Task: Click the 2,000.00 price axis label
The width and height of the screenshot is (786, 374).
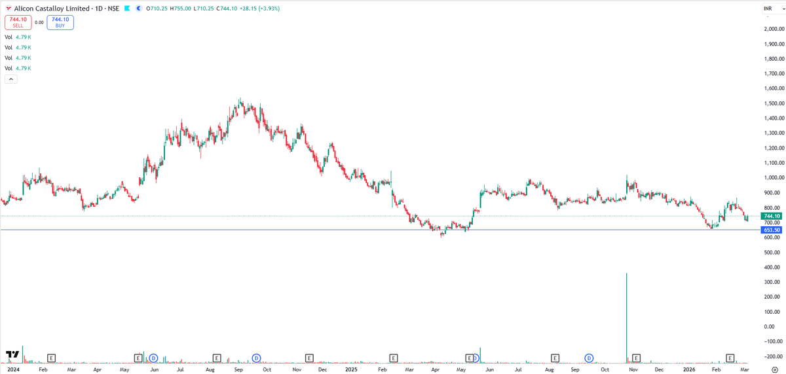Action: pos(774,29)
